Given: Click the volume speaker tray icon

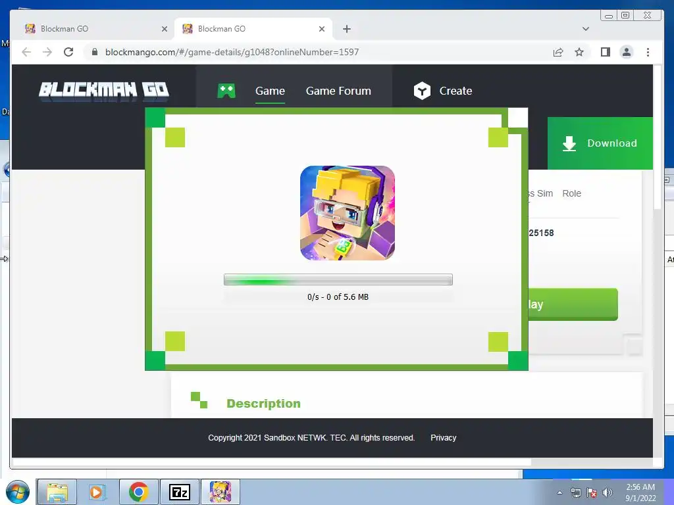Looking at the screenshot, I should (x=608, y=493).
